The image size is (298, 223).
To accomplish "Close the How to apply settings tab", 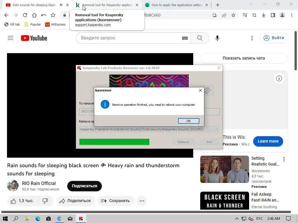I will (207, 5).
